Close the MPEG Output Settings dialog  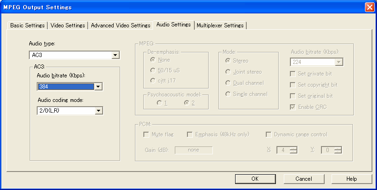(369, 7)
